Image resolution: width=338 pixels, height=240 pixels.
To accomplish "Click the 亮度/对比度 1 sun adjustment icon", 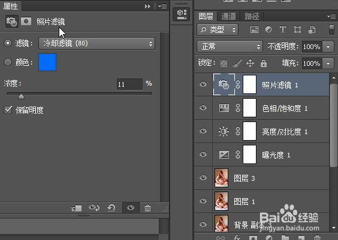I will (x=224, y=131).
